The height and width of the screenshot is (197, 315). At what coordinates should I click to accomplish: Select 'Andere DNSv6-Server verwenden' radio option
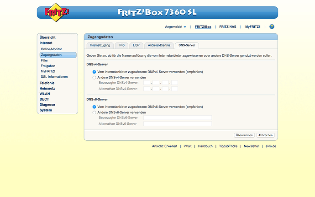(94, 112)
